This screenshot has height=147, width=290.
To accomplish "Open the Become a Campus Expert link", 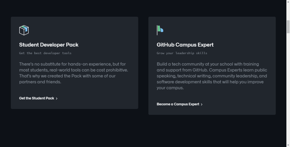I will [x=180, y=104].
